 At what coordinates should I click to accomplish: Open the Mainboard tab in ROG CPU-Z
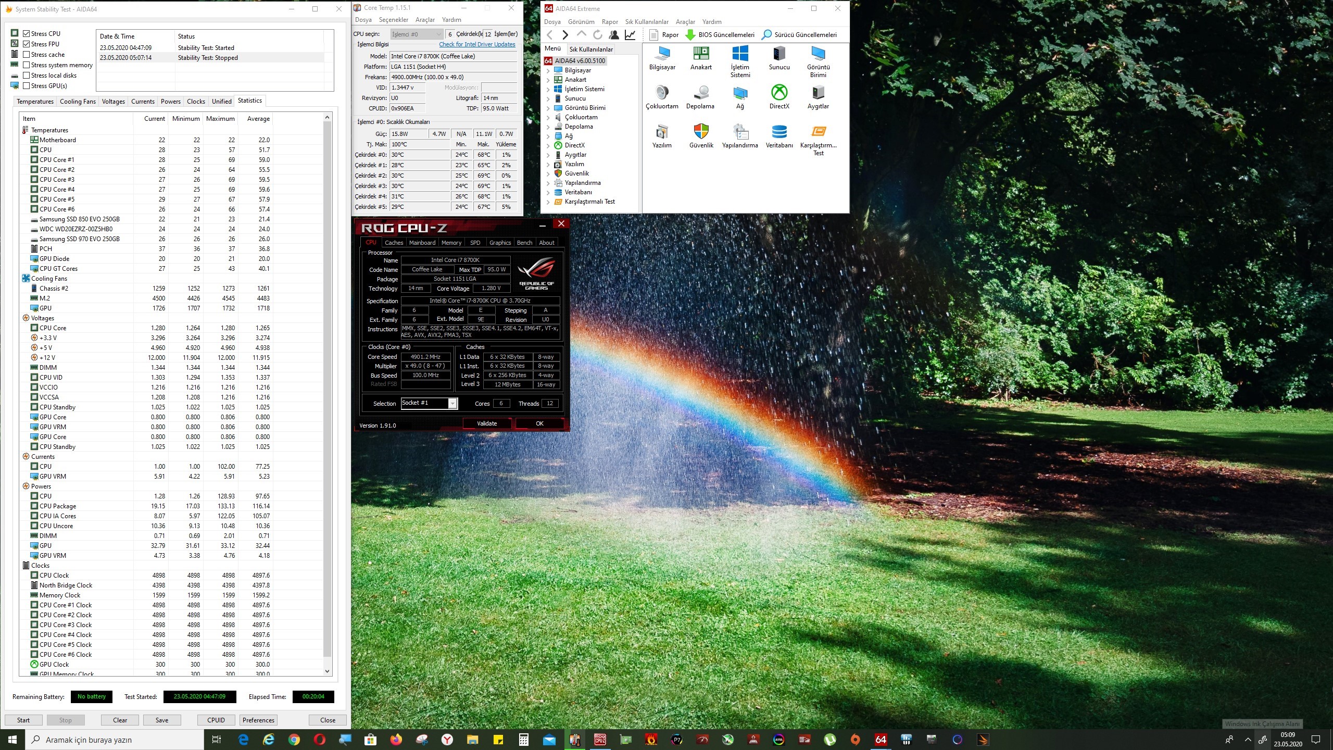point(422,243)
